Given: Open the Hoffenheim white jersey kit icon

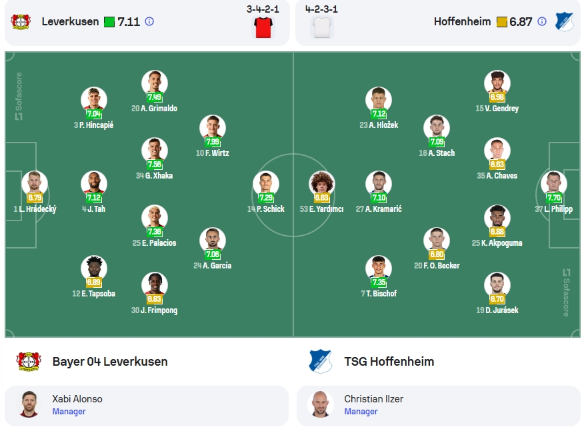Looking at the screenshot, I should point(322,27).
